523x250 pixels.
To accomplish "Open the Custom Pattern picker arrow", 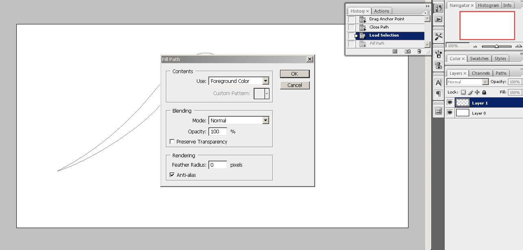I will coord(267,93).
